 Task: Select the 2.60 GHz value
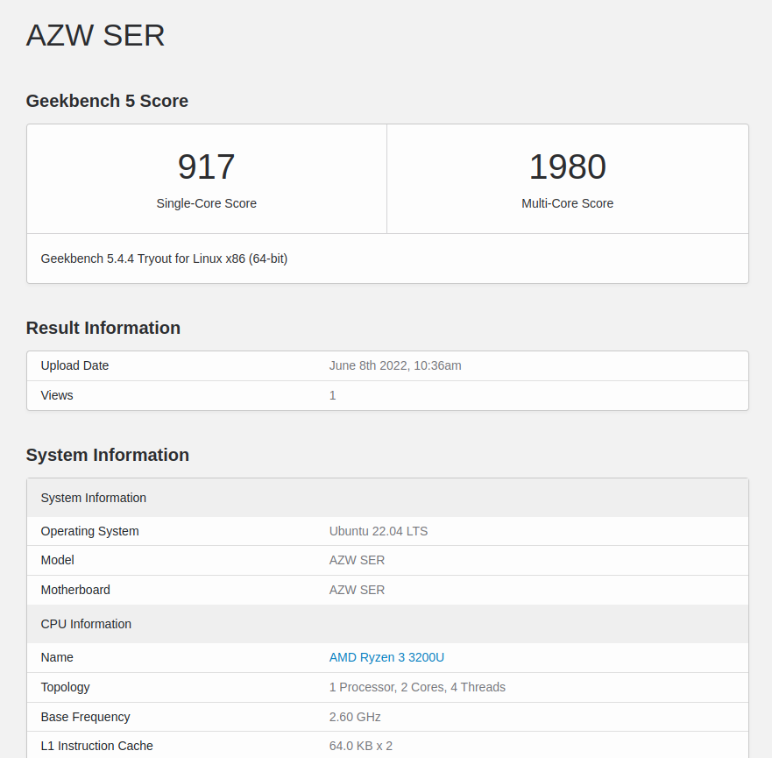coord(355,717)
